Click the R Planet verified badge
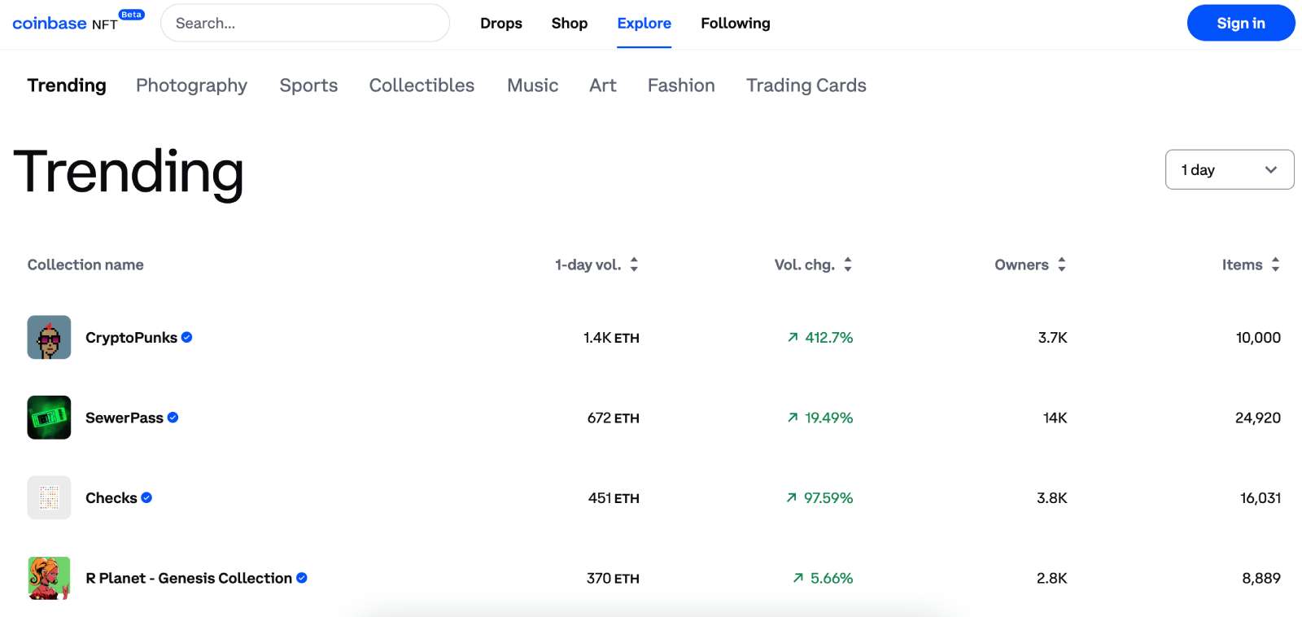1302x617 pixels. pos(302,578)
